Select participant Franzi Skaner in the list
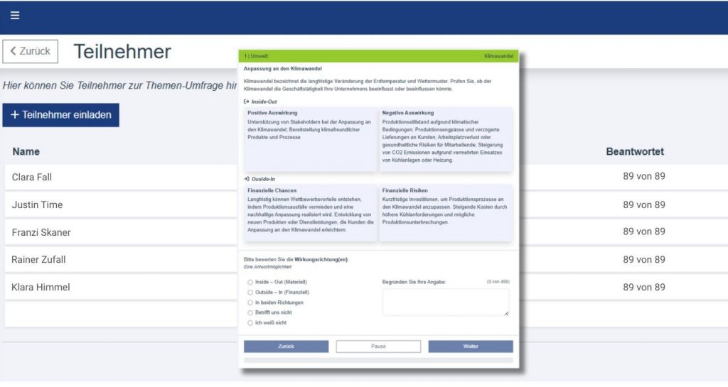Image resolution: width=728 pixels, height=387 pixels. coord(41,232)
